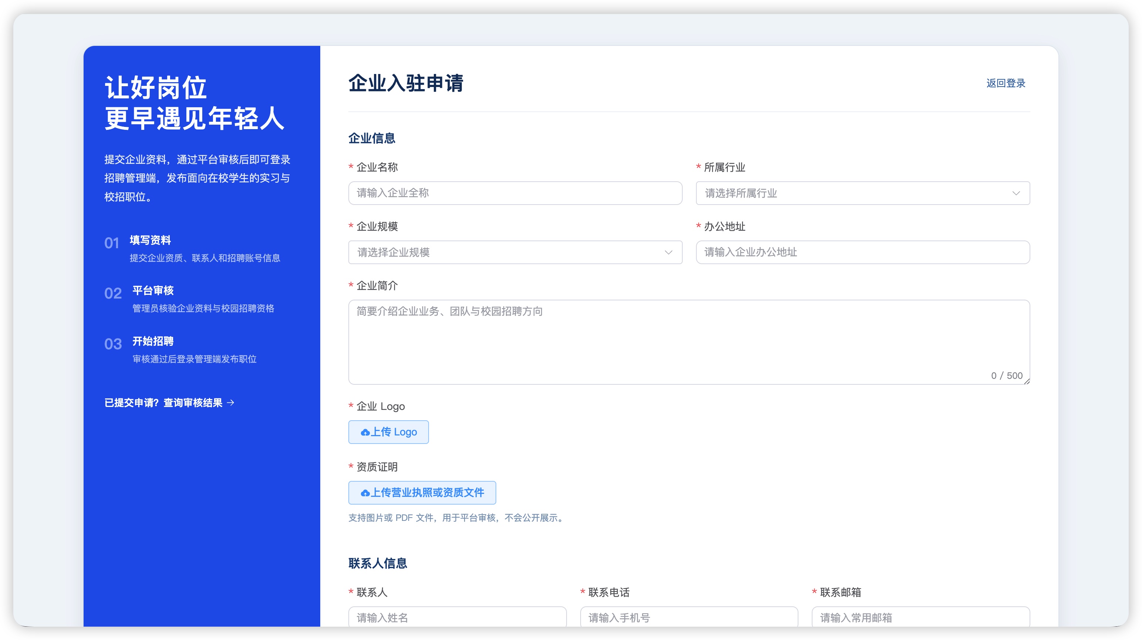
Task: Click the 平台审核 step title
Action: (x=153, y=291)
